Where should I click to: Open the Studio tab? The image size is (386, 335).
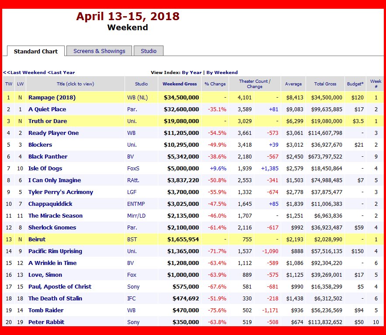(x=149, y=51)
